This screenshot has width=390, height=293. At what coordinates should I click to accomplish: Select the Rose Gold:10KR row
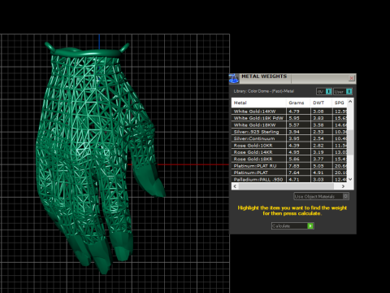point(289,146)
